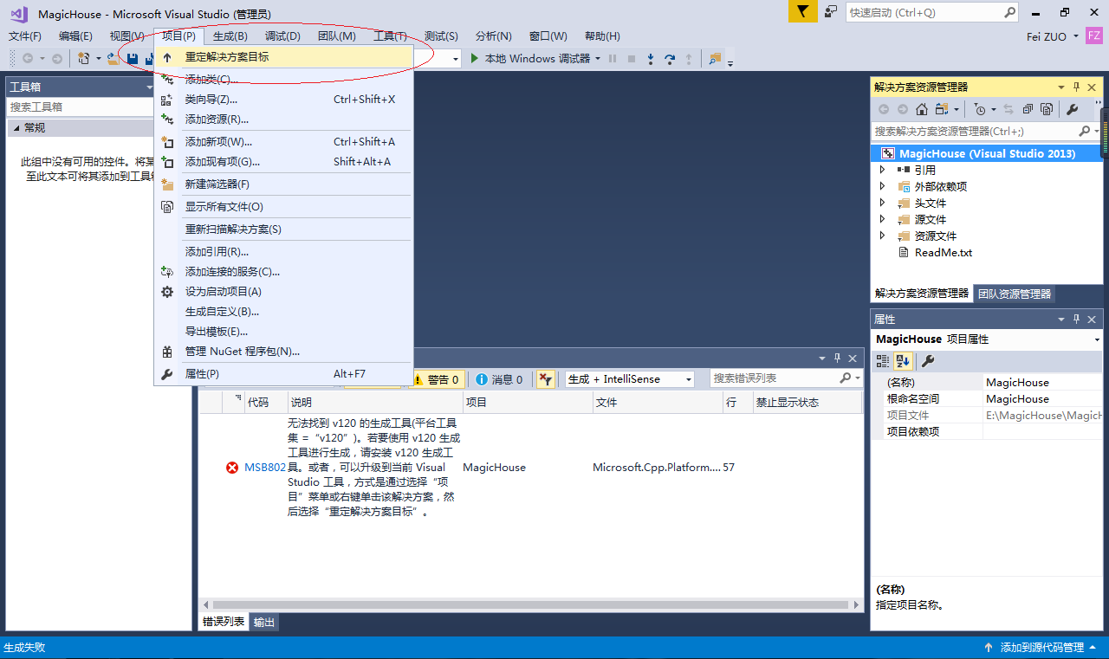Select ReadMe.txt in Solution Explorer

(x=943, y=253)
